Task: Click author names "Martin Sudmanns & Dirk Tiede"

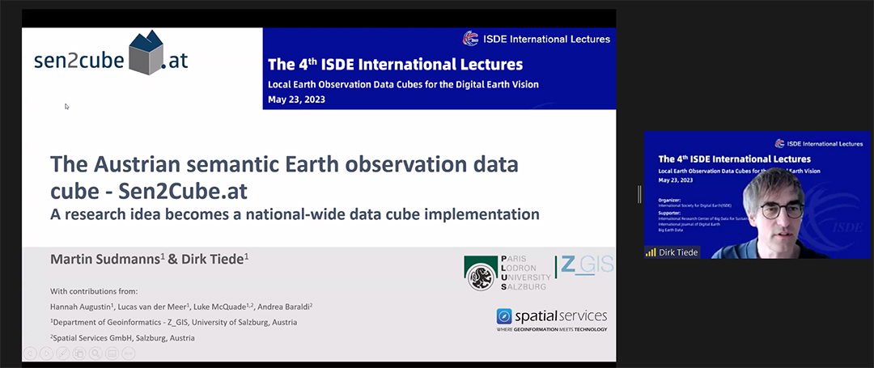Action: point(150,260)
